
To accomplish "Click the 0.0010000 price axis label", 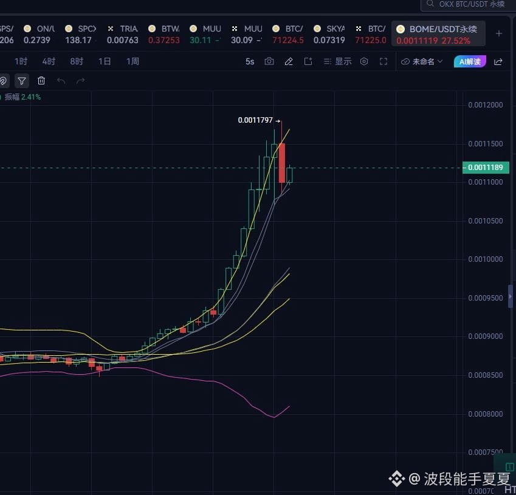I will [x=486, y=259].
